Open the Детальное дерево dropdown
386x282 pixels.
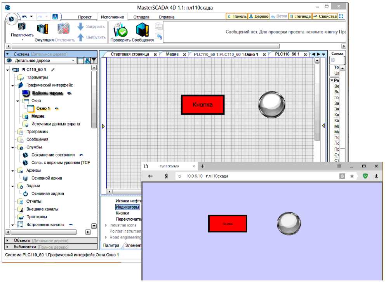pos(73,60)
